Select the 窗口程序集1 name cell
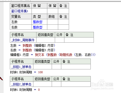 click(21, 11)
